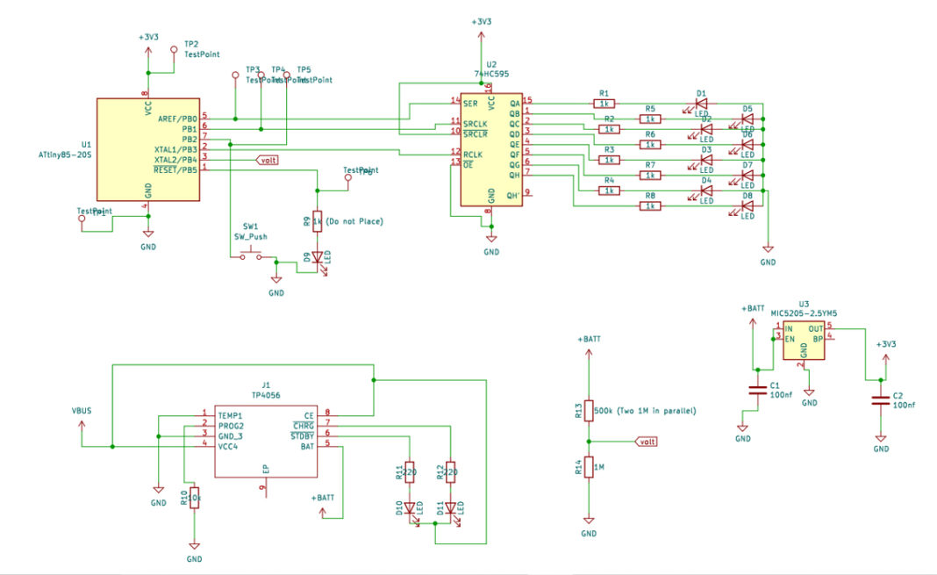The image size is (937, 575).
Task: Click LED D1 on the QA line
Action: coord(701,104)
